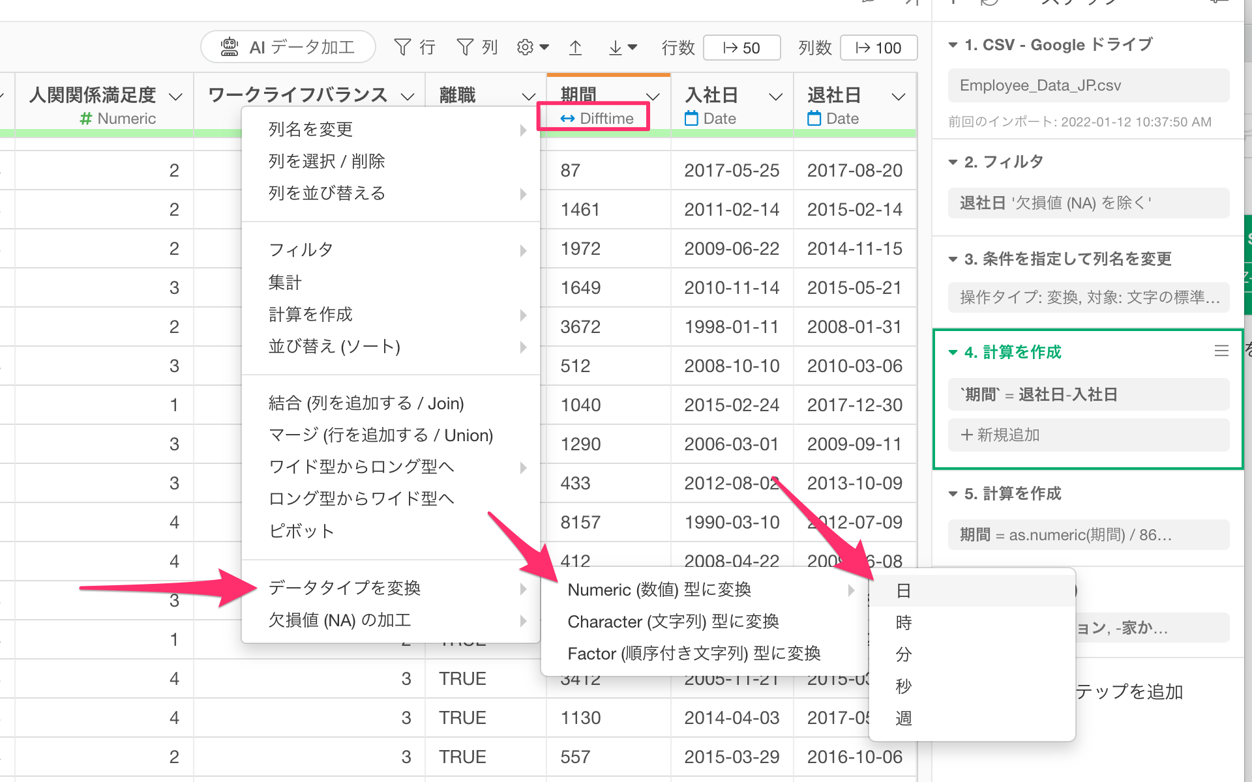The width and height of the screenshot is (1252, 782).
Task: Select 週 unit in the submenu
Action: [x=972, y=718]
